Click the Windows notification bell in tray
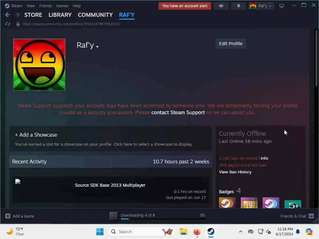319x239 pixels. click(298, 232)
